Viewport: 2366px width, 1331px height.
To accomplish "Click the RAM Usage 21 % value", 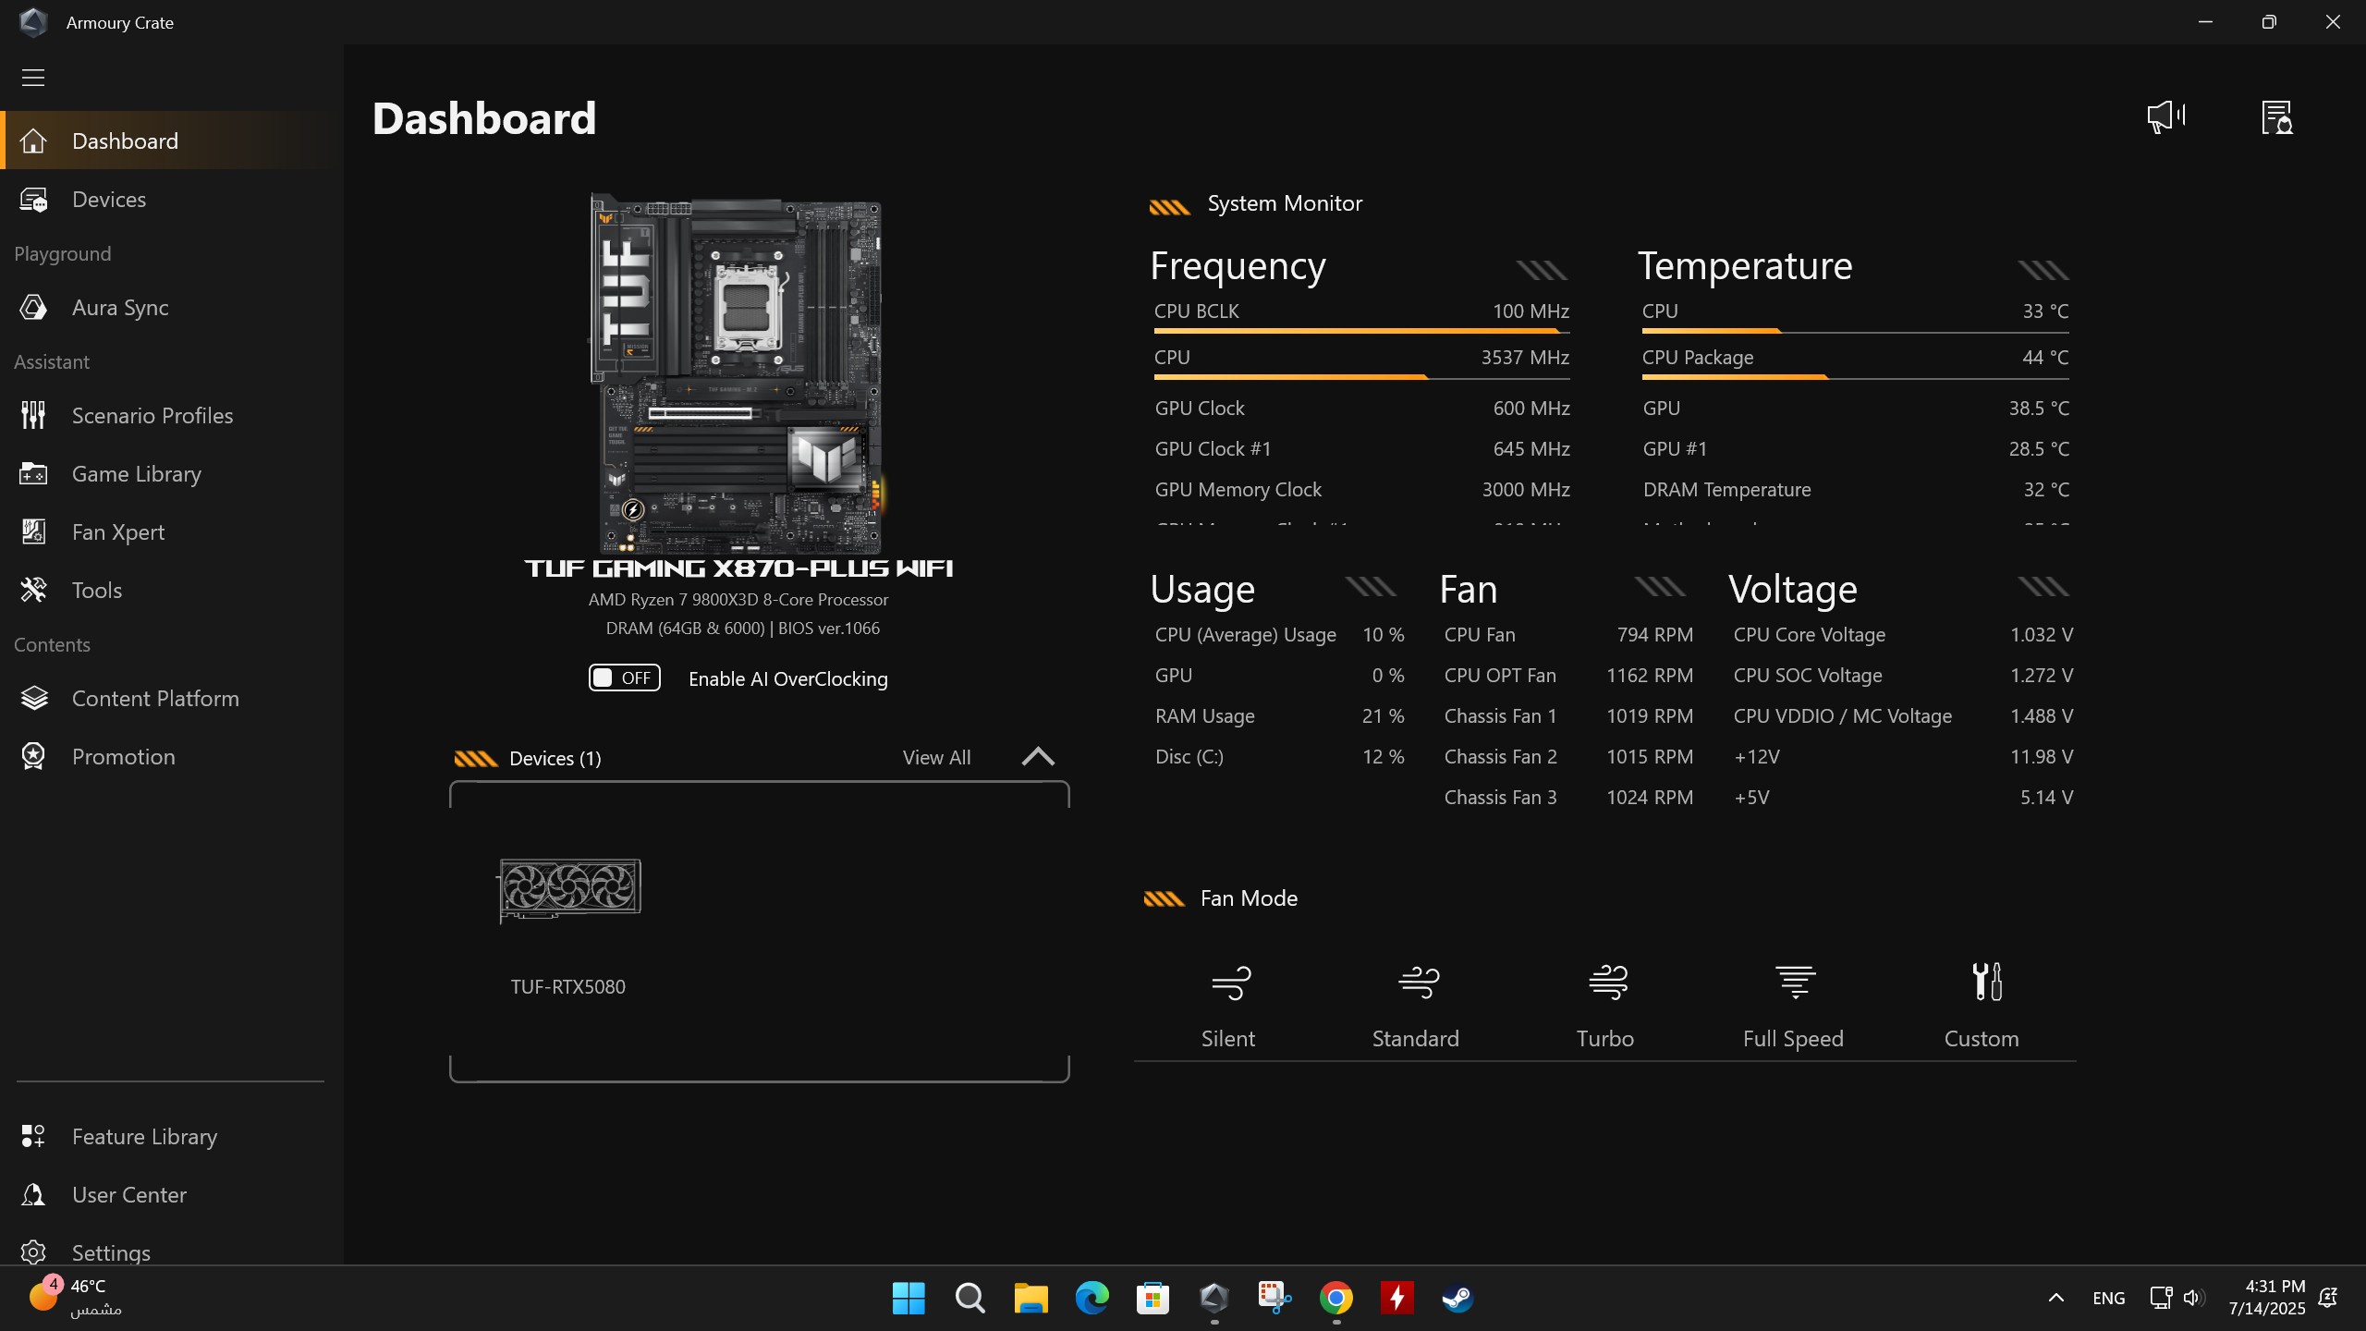I will pos(1384,716).
